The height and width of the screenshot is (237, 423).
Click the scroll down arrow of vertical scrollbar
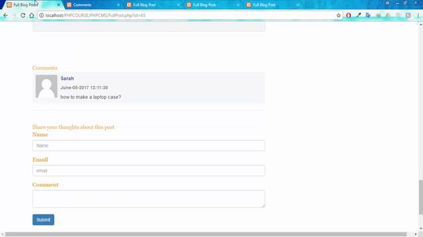point(421,228)
